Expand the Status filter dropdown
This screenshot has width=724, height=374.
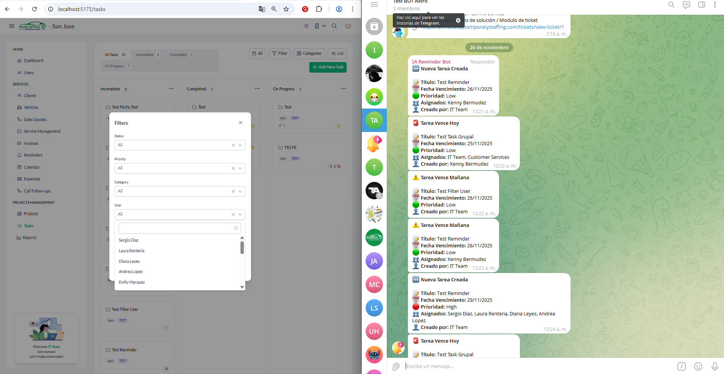pyautogui.click(x=240, y=145)
